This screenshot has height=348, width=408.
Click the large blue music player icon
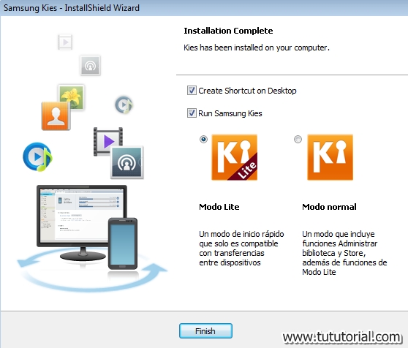pyautogui.click(x=37, y=156)
